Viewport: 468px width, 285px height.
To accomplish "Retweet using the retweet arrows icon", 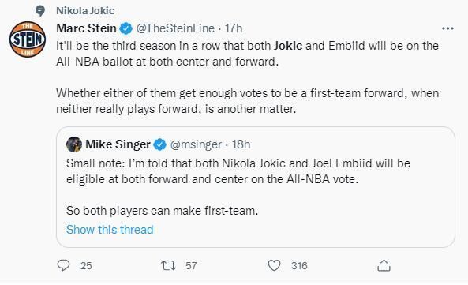I will tap(169, 265).
